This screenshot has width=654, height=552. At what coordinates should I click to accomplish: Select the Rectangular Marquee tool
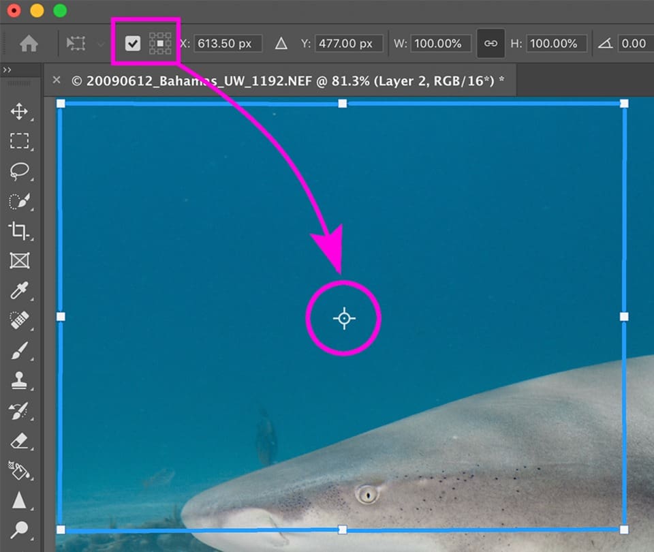pos(19,140)
